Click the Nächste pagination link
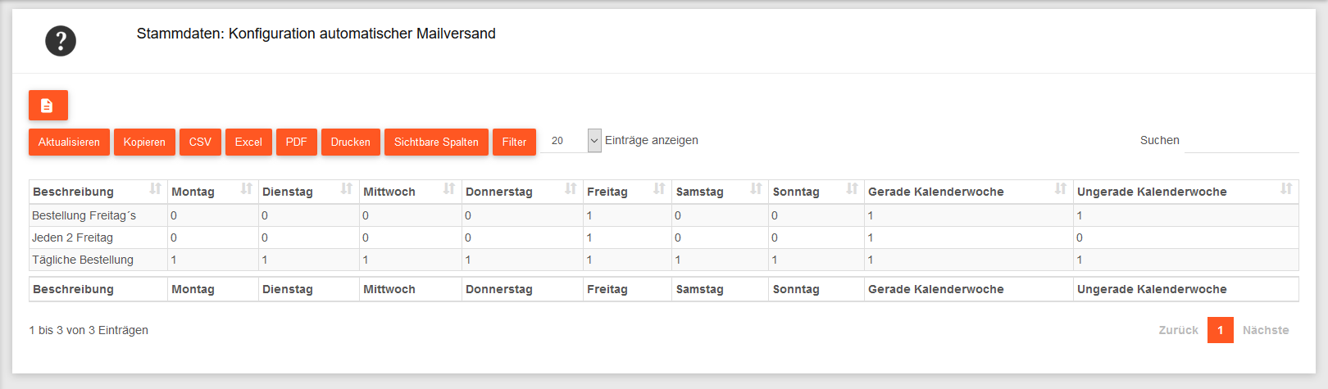 pos(1266,330)
